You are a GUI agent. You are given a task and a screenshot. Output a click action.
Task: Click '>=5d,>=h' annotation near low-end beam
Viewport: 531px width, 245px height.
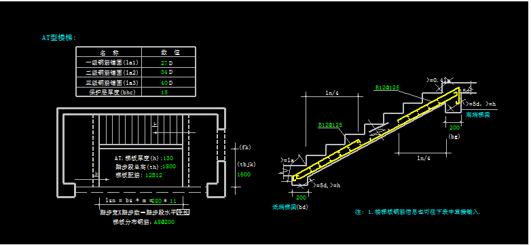pos(327,185)
